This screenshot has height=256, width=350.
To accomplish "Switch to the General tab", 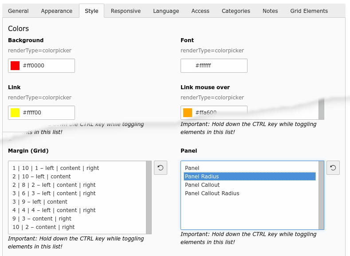I will pyautogui.click(x=18, y=11).
